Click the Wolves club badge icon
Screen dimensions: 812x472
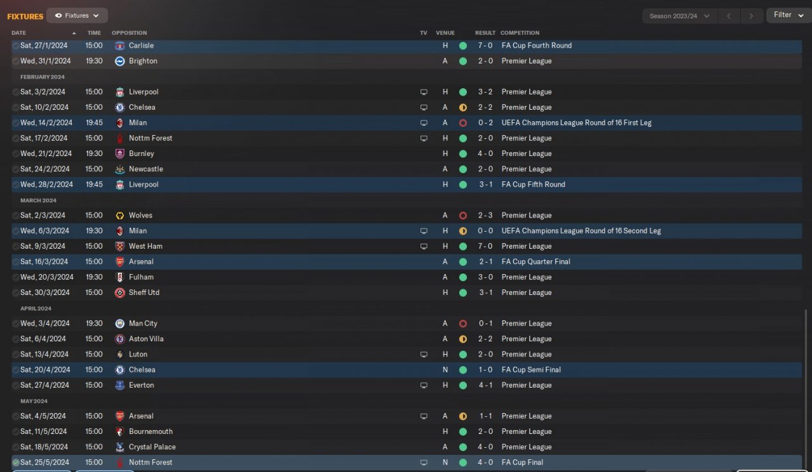point(120,216)
